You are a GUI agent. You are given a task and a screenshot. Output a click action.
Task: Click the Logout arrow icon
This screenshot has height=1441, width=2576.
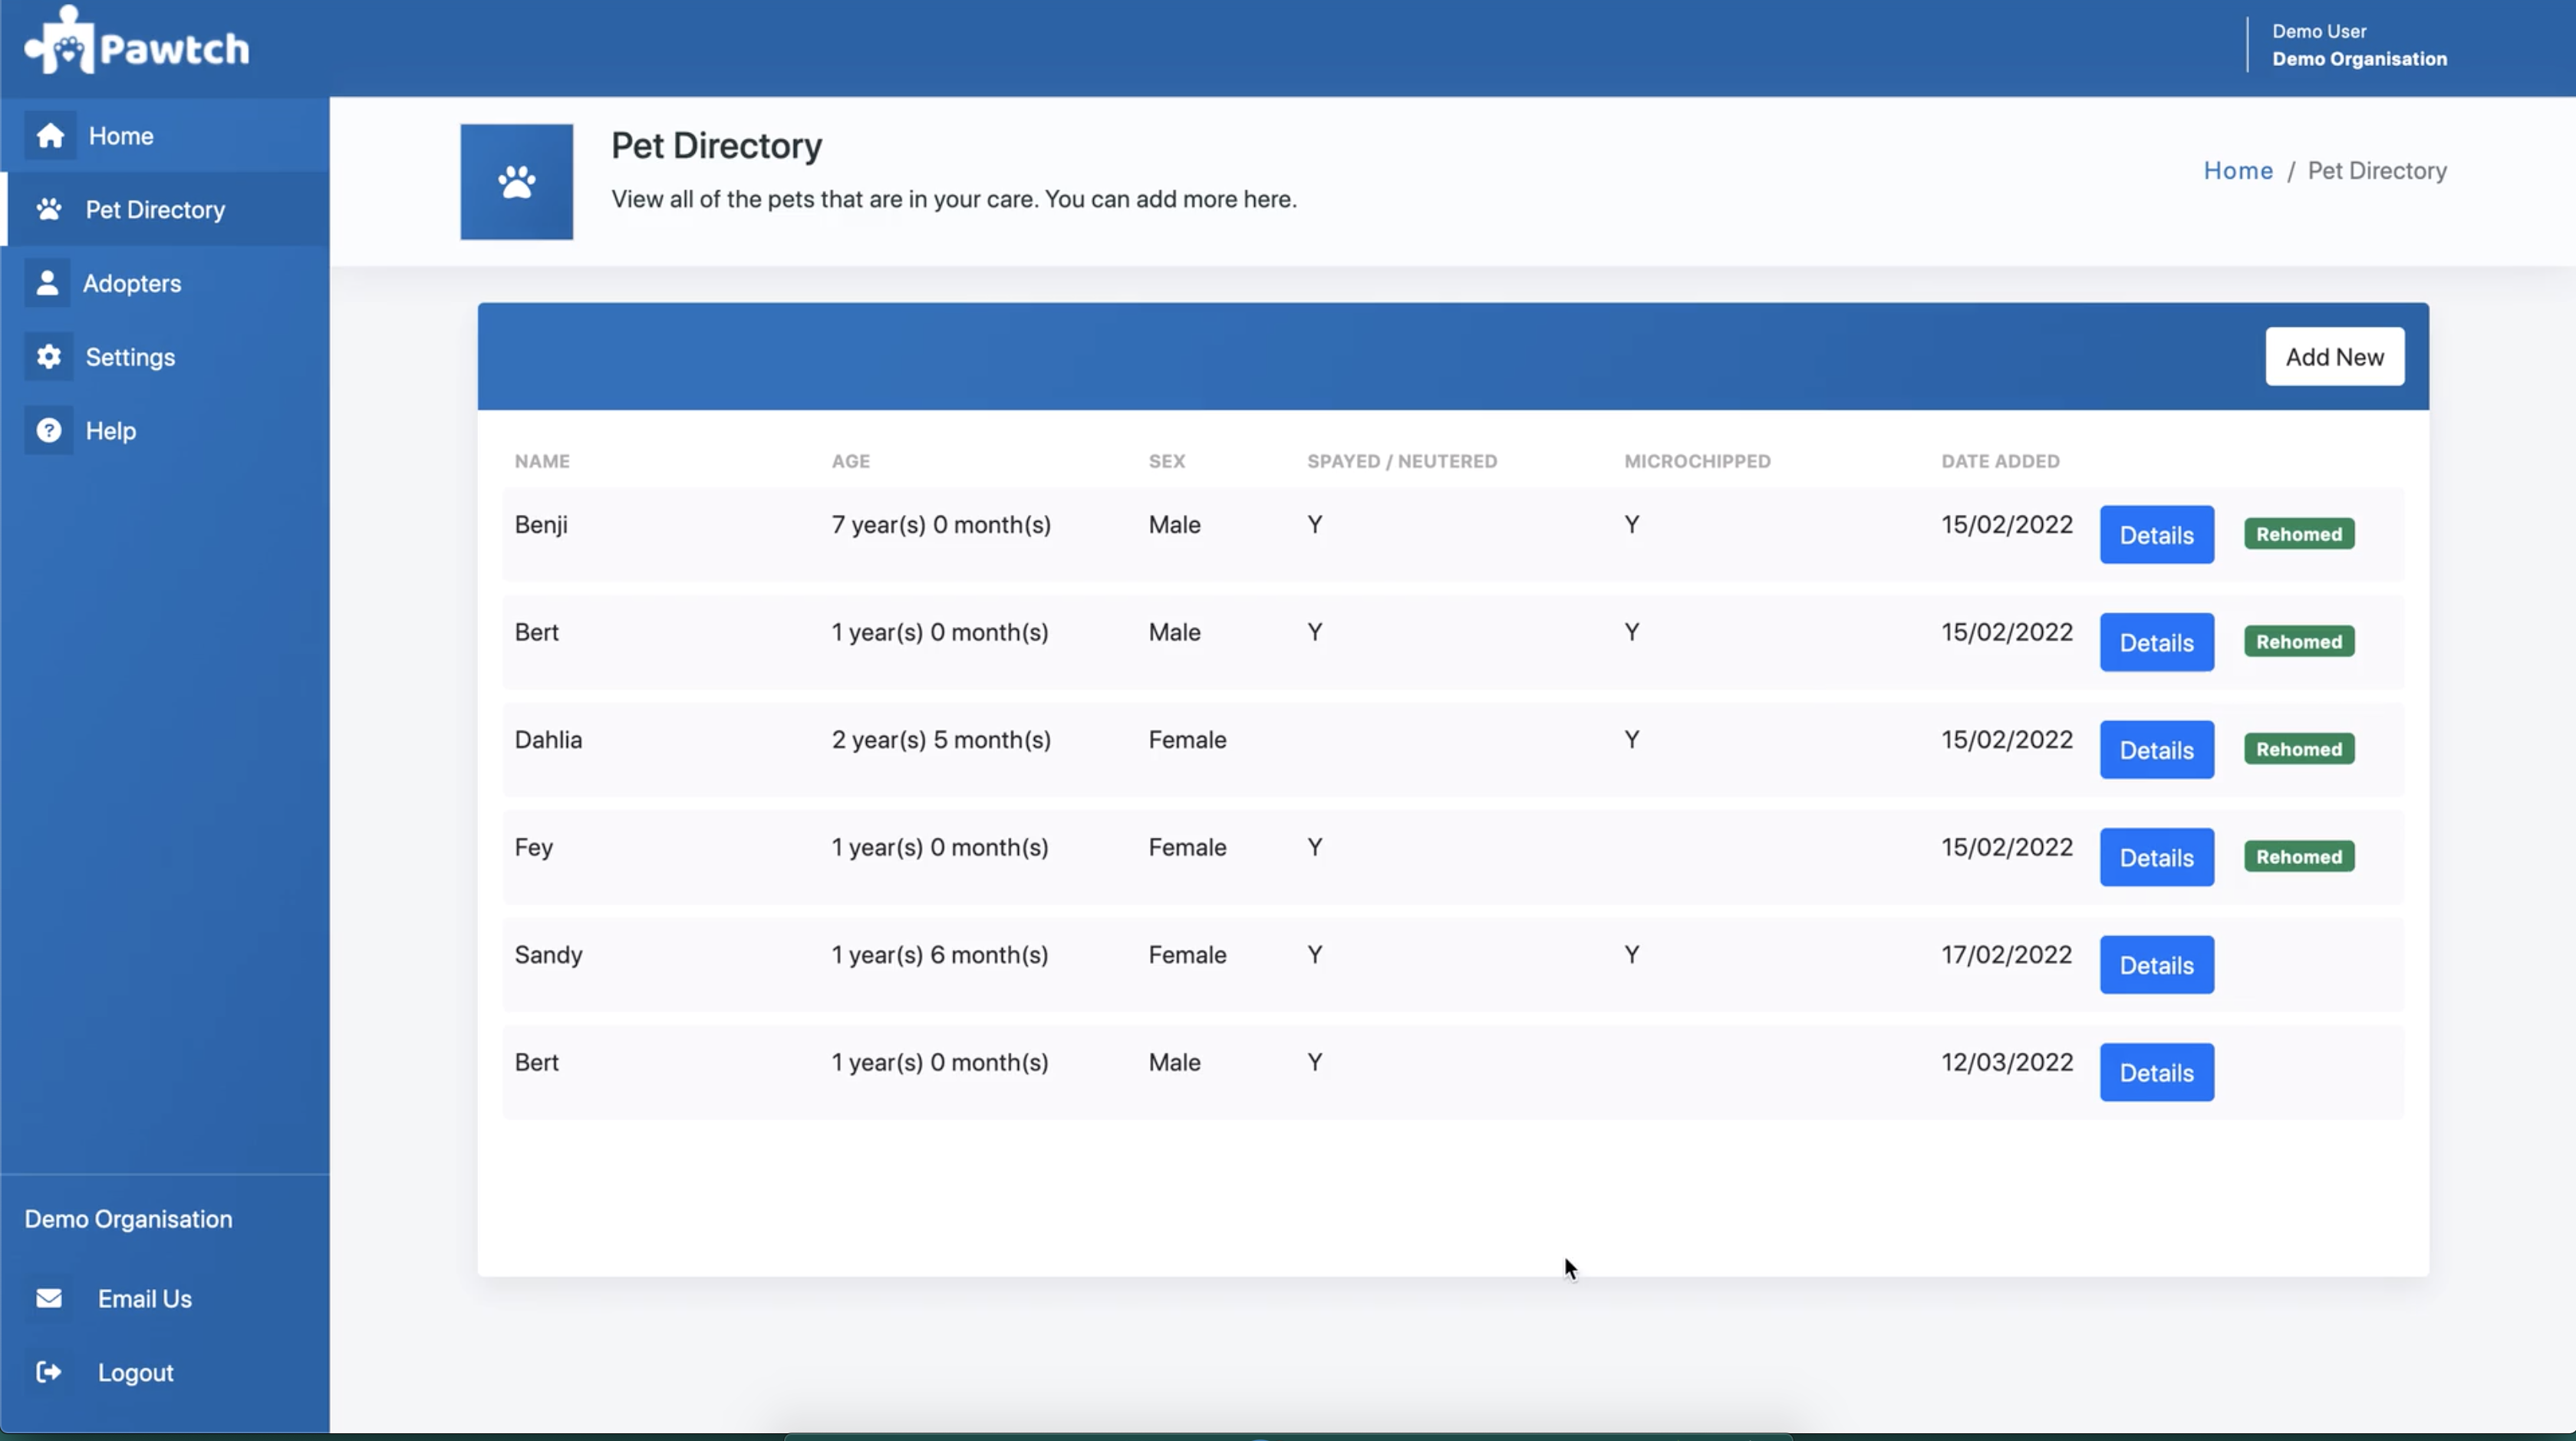click(49, 1372)
